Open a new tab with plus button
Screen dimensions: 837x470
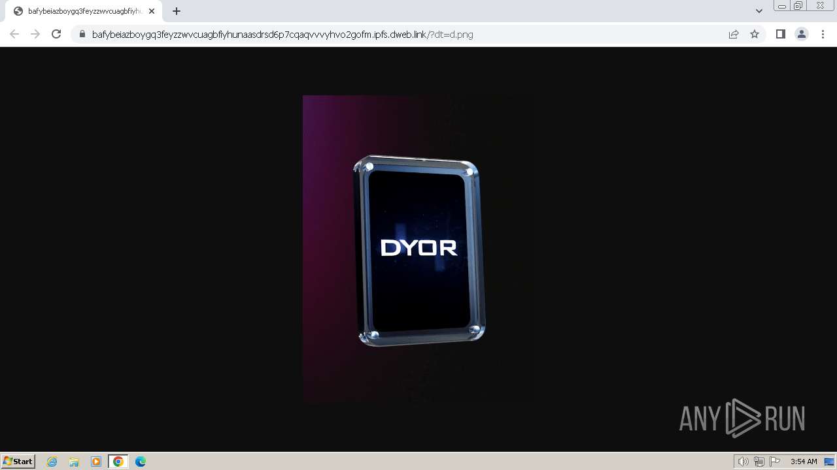pyautogui.click(x=177, y=11)
